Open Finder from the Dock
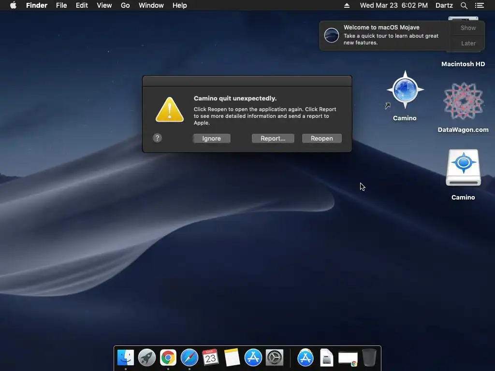This screenshot has height=371, width=495. click(126, 358)
